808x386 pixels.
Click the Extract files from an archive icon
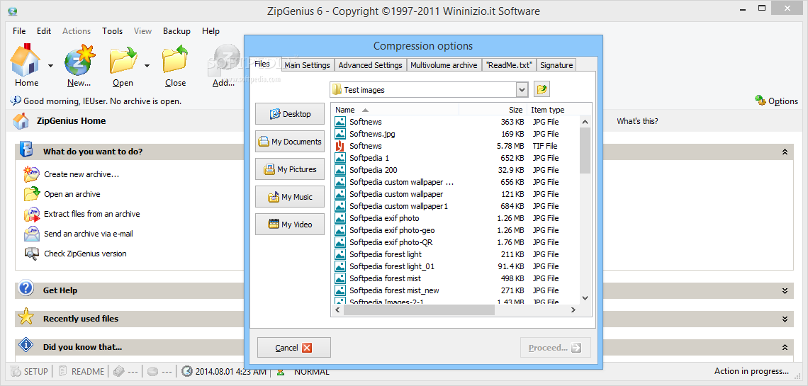click(x=31, y=214)
